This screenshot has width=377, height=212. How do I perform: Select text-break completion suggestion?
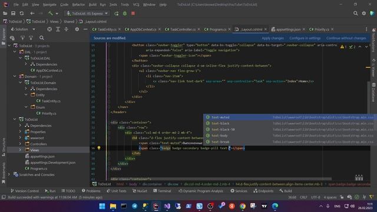(290, 142)
